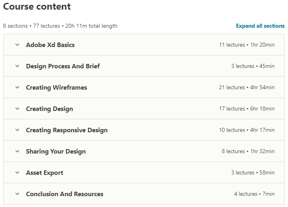Click '3 lectures • 58min' text
The width and height of the screenshot is (288, 207).
point(253,172)
